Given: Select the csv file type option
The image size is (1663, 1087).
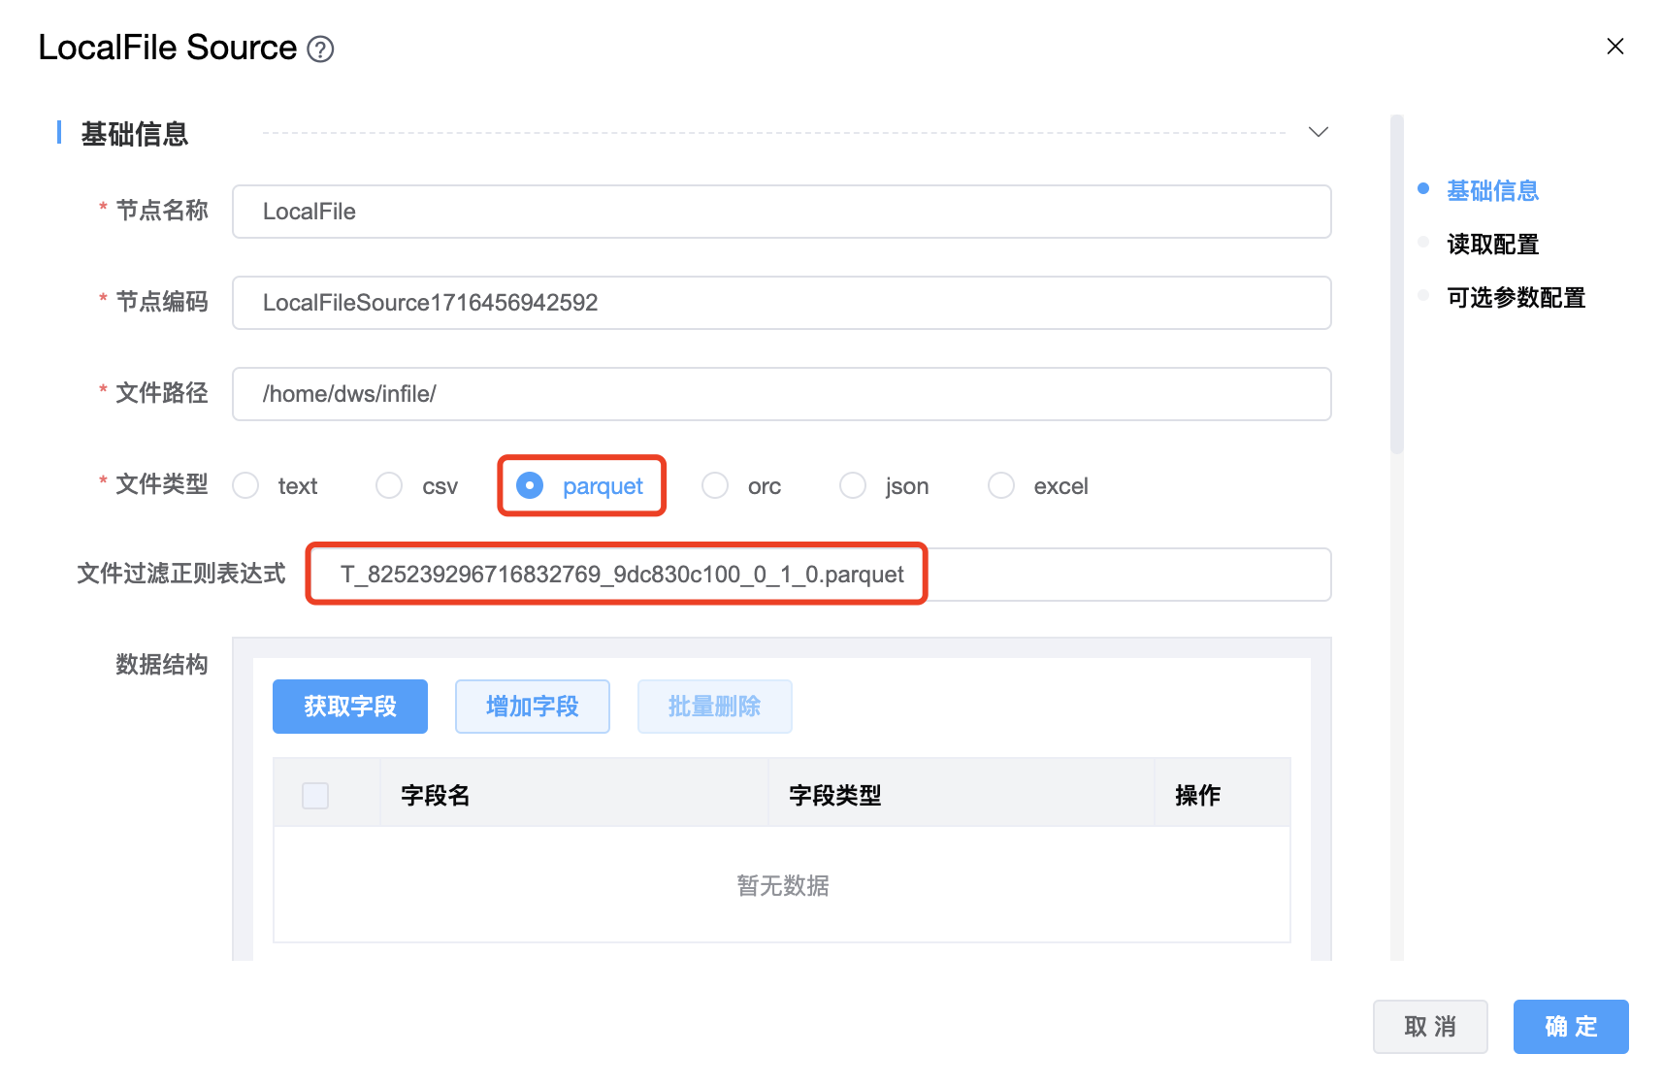Looking at the screenshot, I should (x=390, y=485).
